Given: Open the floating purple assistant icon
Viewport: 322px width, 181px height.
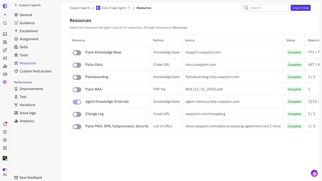Looking at the screenshot, I should click(x=314, y=173).
